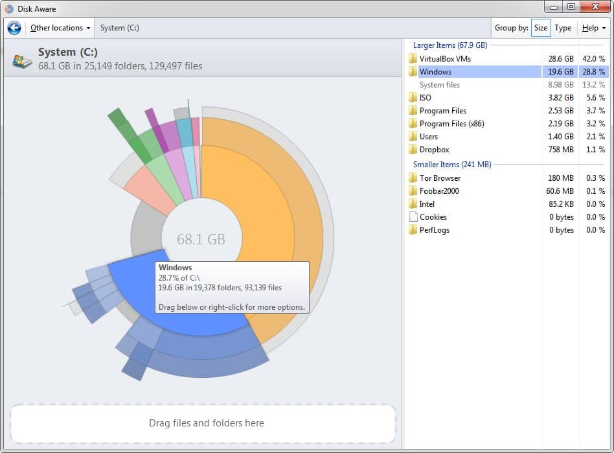The width and height of the screenshot is (614, 453).
Task: Click the Dropbox folder icon
Action: (x=413, y=149)
